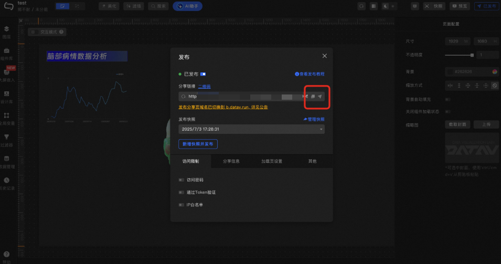The height and width of the screenshot is (264, 501).
Task: Click the refresh icon beside http link
Action: click(x=184, y=97)
